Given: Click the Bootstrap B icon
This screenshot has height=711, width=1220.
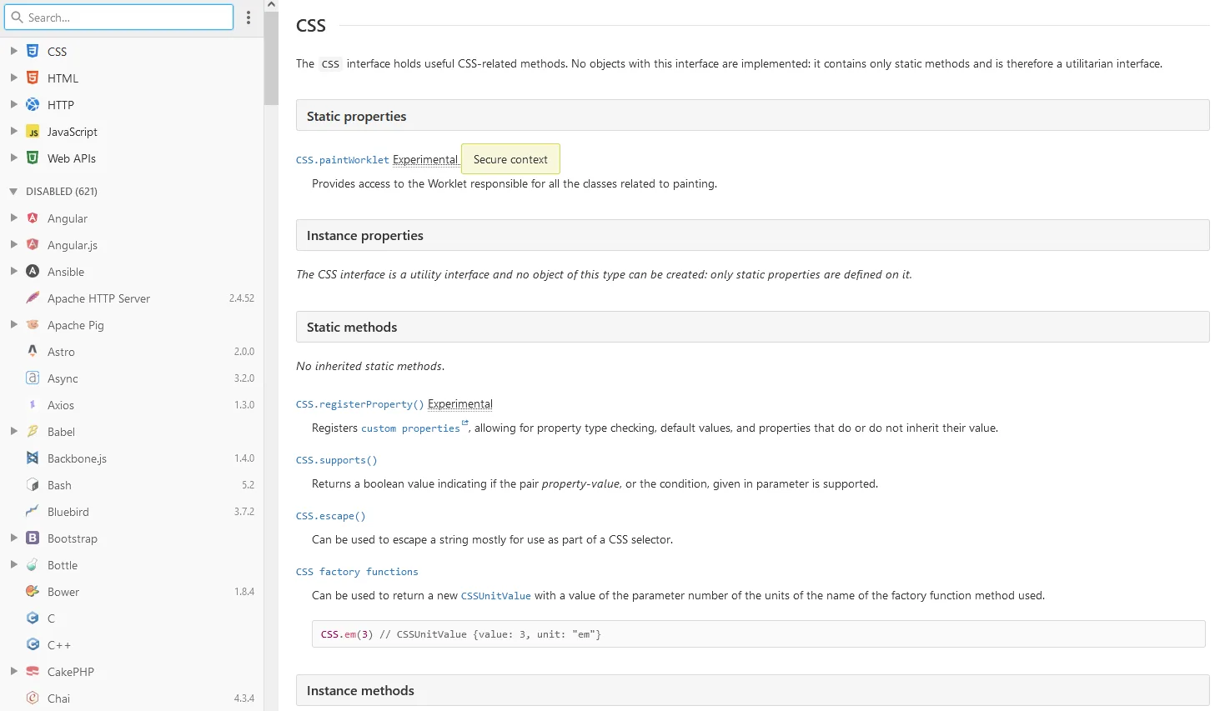Looking at the screenshot, I should pos(33,538).
